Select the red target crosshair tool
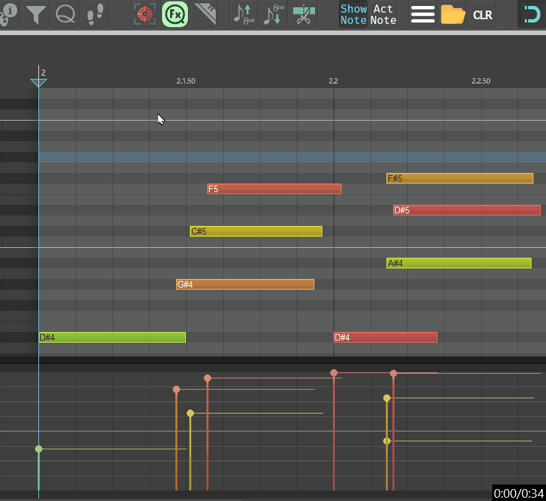The height and width of the screenshot is (501, 546). pos(145,15)
